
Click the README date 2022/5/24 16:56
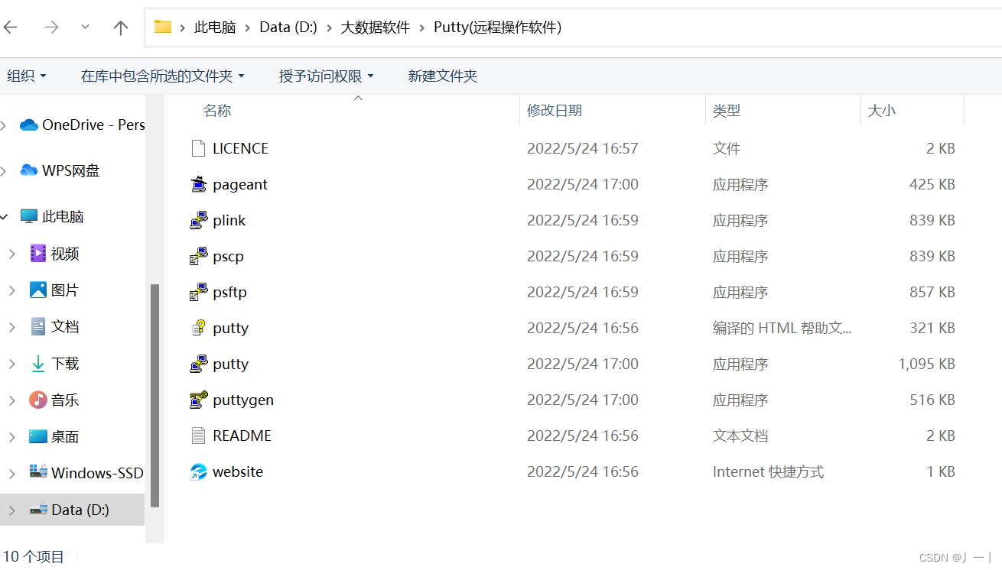click(583, 436)
